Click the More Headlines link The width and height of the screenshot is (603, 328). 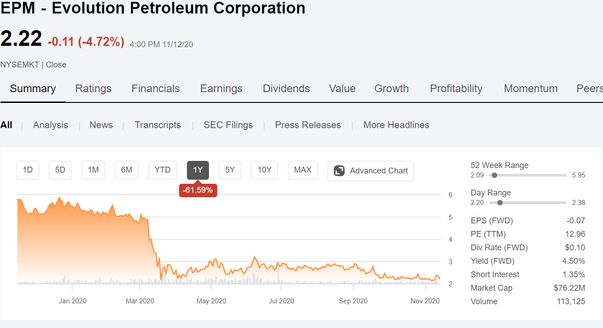pos(396,125)
